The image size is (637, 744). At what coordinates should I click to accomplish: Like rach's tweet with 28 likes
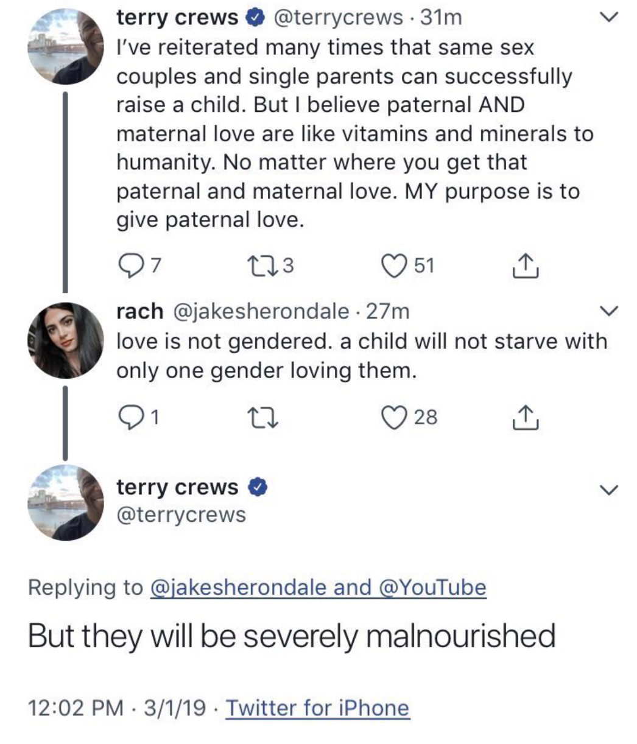(x=393, y=417)
